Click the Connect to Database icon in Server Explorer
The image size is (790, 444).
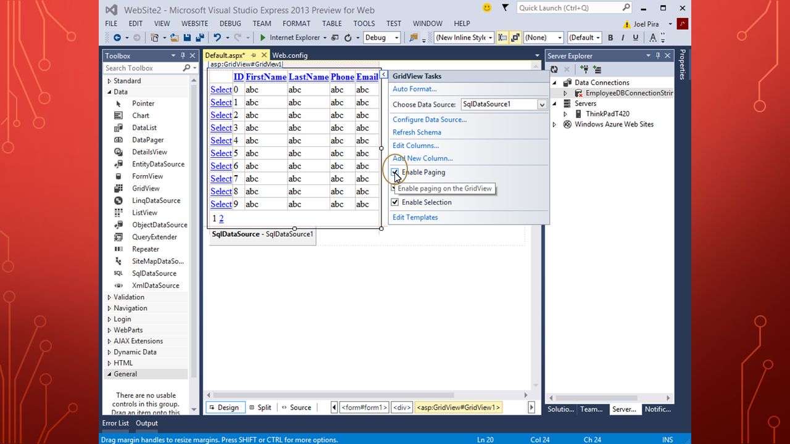(x=584, y=69)
